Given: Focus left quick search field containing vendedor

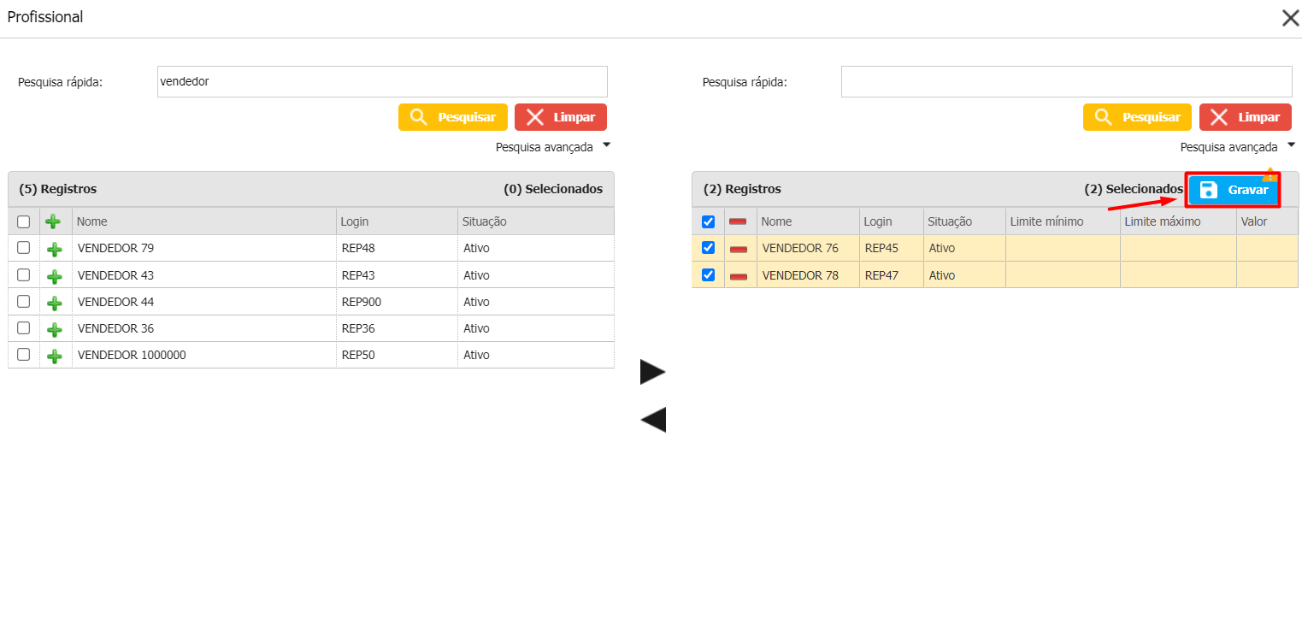Looking at the screenshot, I should click(x=382, y=82).
